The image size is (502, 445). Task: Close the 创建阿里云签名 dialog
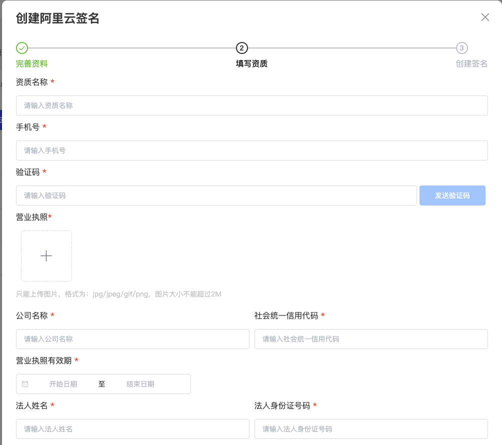point(485,17)
